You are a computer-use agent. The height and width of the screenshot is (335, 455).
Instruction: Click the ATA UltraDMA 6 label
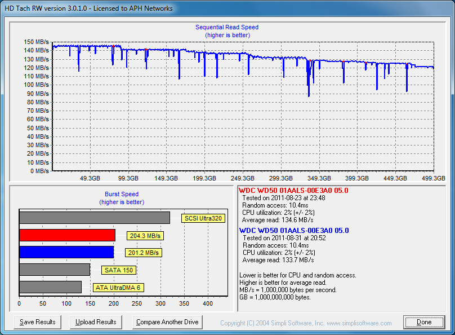pos(119,288)
